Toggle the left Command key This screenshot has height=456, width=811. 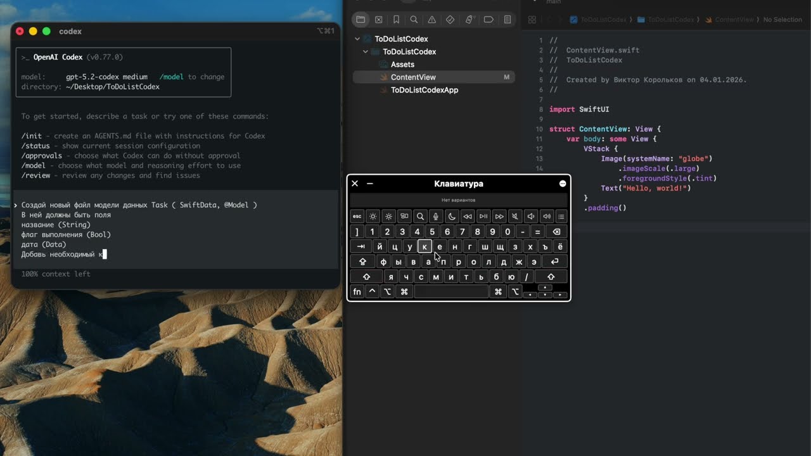pyautogui.click(x=404, y=292)
